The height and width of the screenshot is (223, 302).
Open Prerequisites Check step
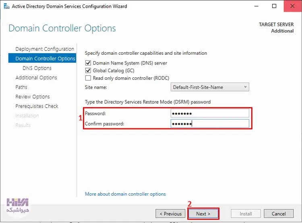coord(37,106)
